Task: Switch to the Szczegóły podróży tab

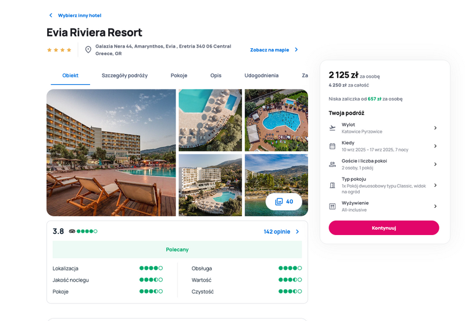Action: pyautogui.click(x=124, y=75)
